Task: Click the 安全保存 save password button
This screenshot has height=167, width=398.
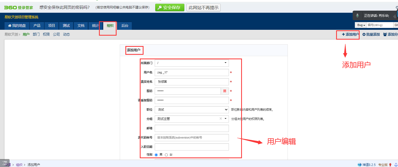Action: tap(170, 7)
